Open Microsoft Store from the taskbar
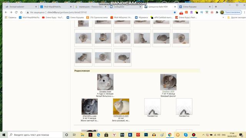 106,135
